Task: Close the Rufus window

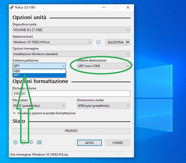Action: click(128, 7)
